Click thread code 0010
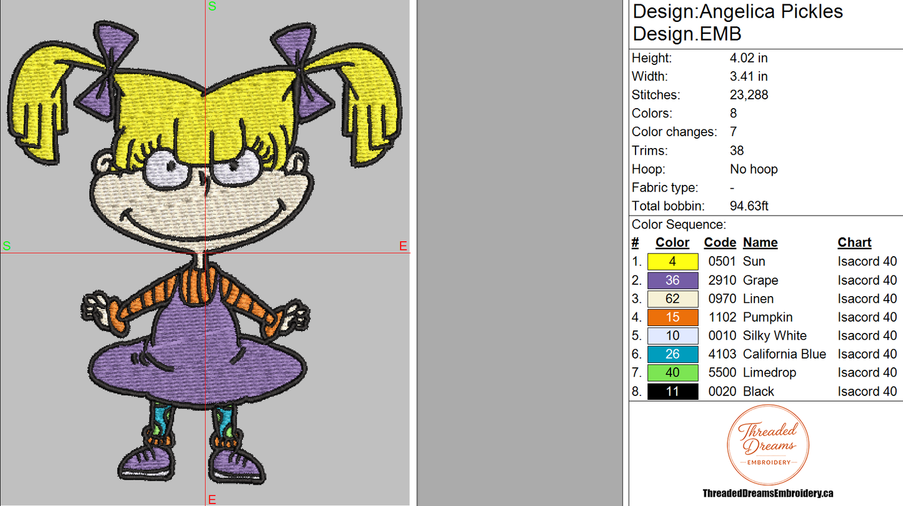 [x=722, y=336]
